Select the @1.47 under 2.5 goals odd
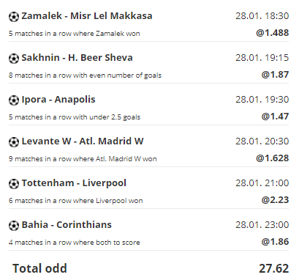Image resolution: width=299 pixels, height=280 pixels. [x=275, y=117]
